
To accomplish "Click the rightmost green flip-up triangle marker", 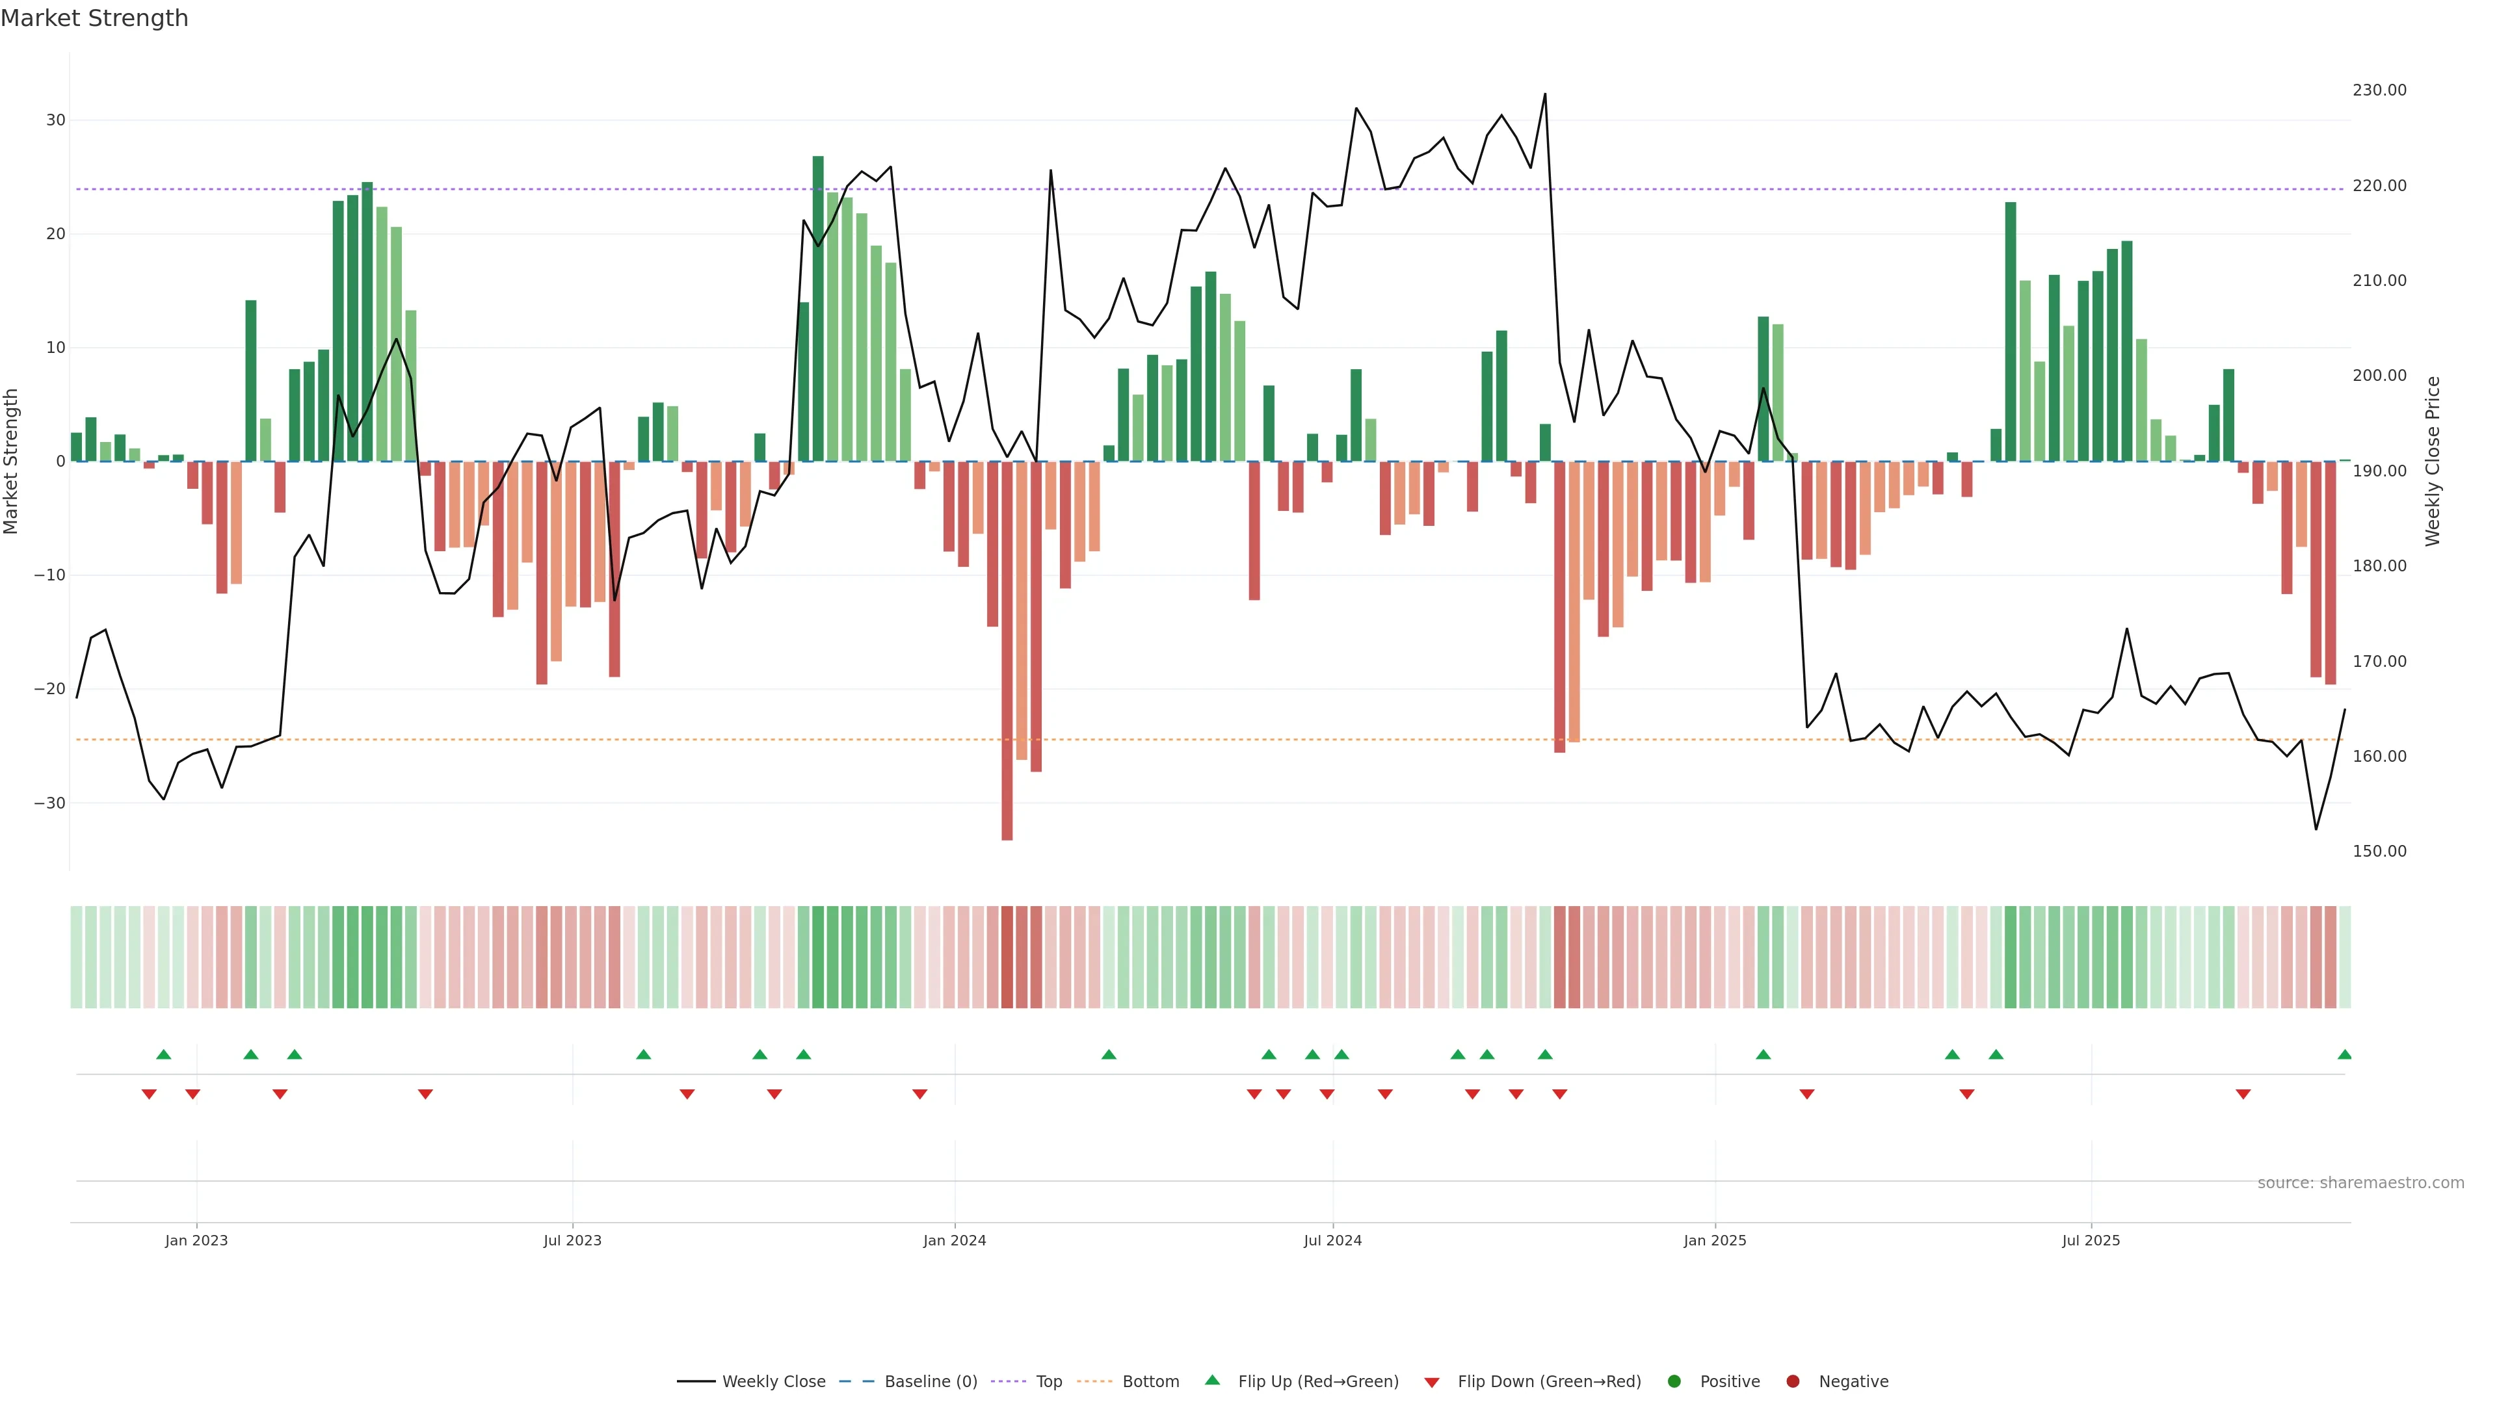I will click(2344, 1054).
